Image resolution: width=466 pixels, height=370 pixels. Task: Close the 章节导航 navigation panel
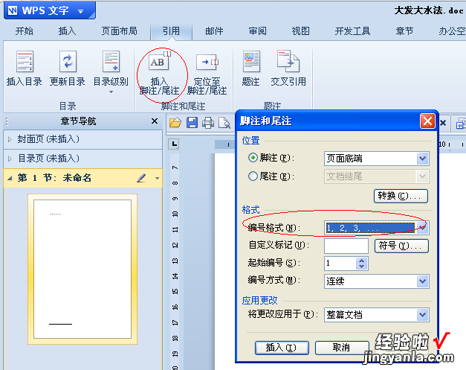click(155, 121)
